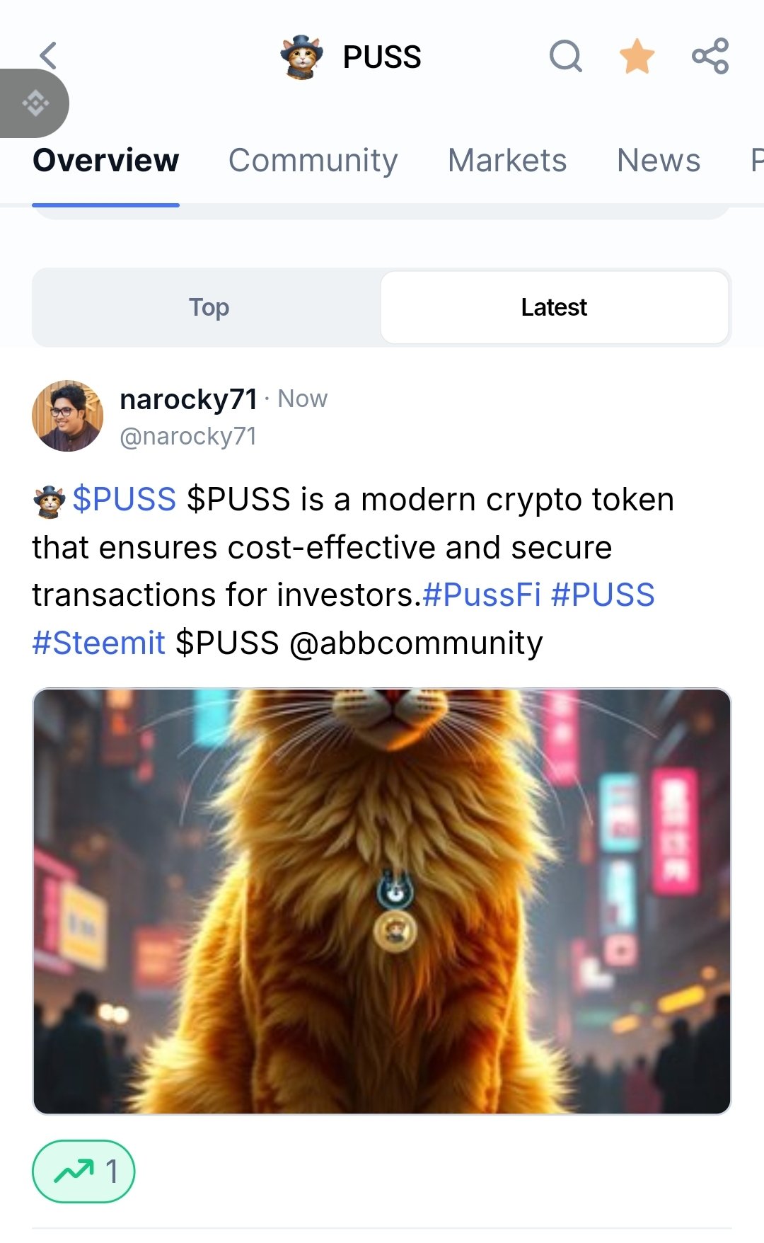Tap the back arrow icon

(48, 56)
